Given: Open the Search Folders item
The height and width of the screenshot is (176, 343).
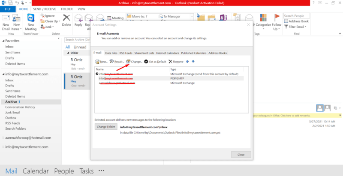Looking at the screenshot, I should point(15,128).
